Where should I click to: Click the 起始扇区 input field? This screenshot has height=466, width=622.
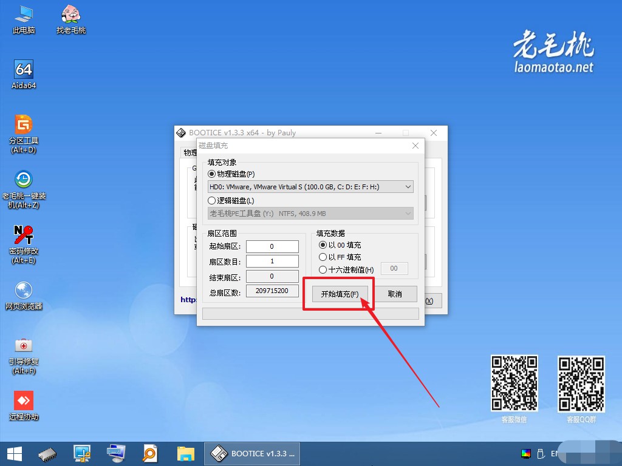point(272,246)
